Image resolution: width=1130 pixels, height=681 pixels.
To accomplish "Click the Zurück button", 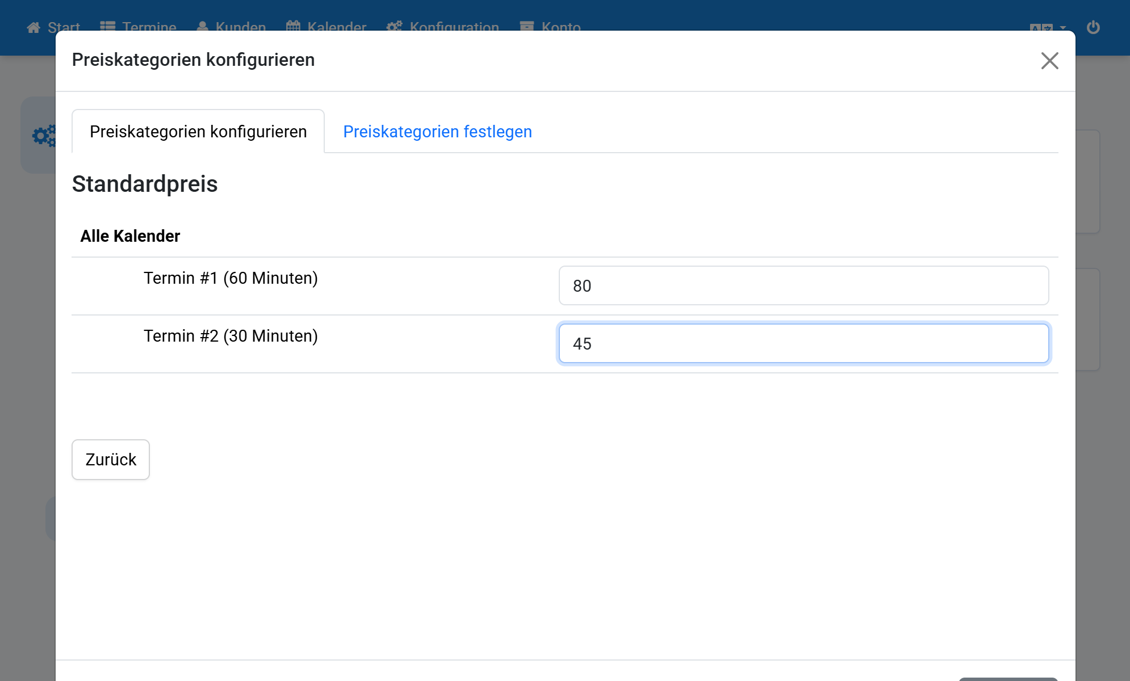I will (111, 460).
